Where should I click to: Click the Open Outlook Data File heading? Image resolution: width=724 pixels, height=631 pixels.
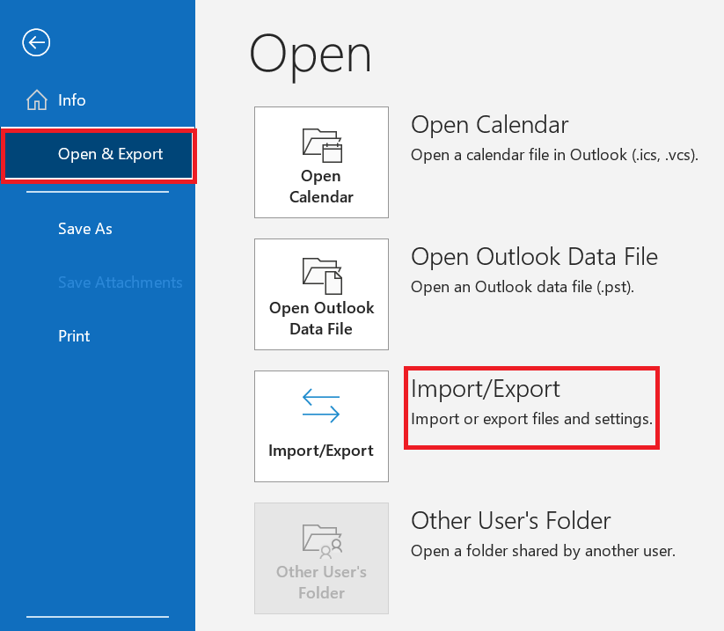pos(534,257)
